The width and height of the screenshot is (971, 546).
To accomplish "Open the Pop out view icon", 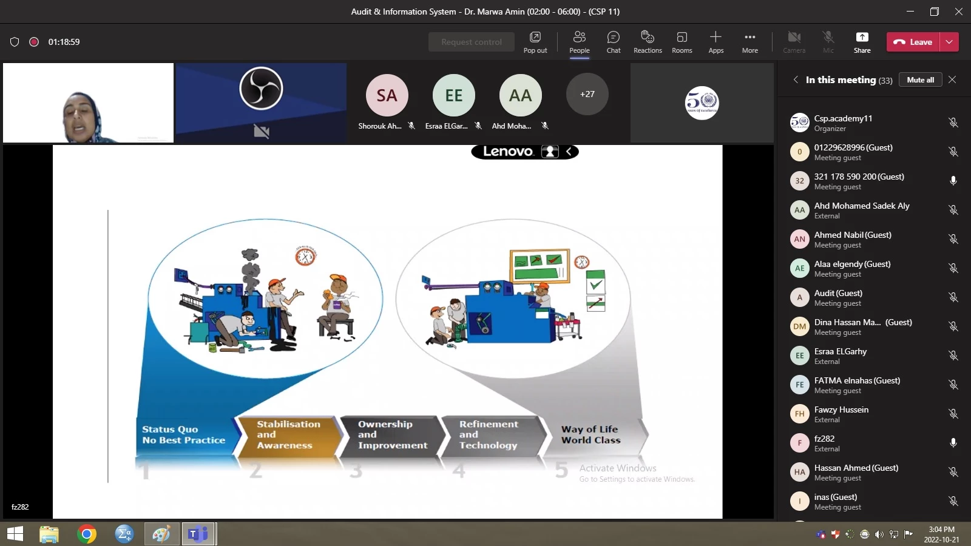I will (x=535, y=42).
